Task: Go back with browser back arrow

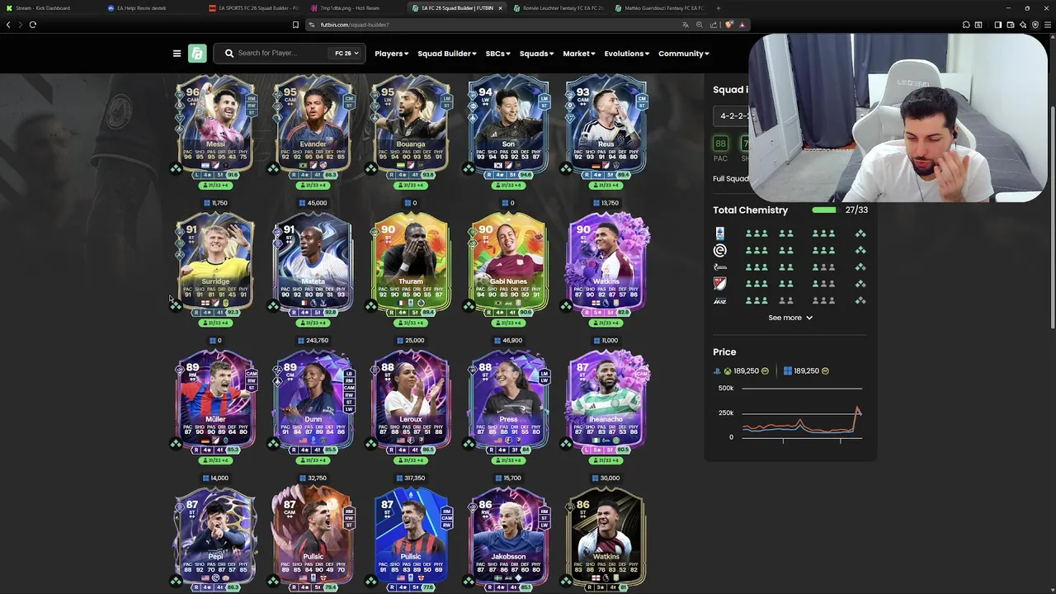Action: 8,25
